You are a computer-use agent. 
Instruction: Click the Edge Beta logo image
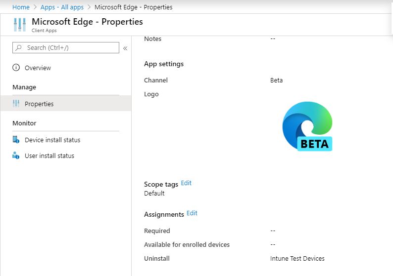click(x=307, y=126)
